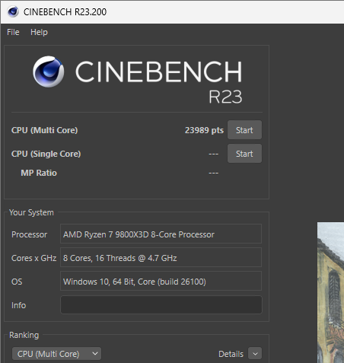The width and height of the screenshot is (344, 363).
Task: Click the 23989 pts score
Action: tap(204, 130)
